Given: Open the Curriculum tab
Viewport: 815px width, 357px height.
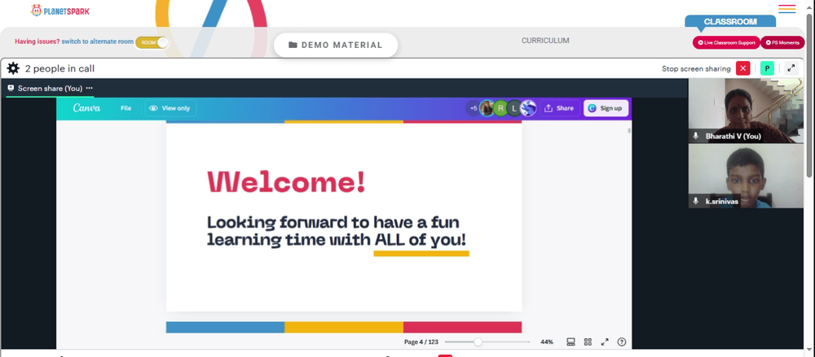Looking at the screenshot, I should (x=545, y=41).
